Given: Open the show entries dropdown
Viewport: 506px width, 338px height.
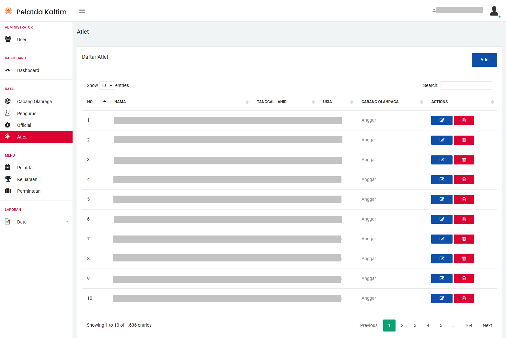Looking at the screenshot, I should [x=106, y=85].
